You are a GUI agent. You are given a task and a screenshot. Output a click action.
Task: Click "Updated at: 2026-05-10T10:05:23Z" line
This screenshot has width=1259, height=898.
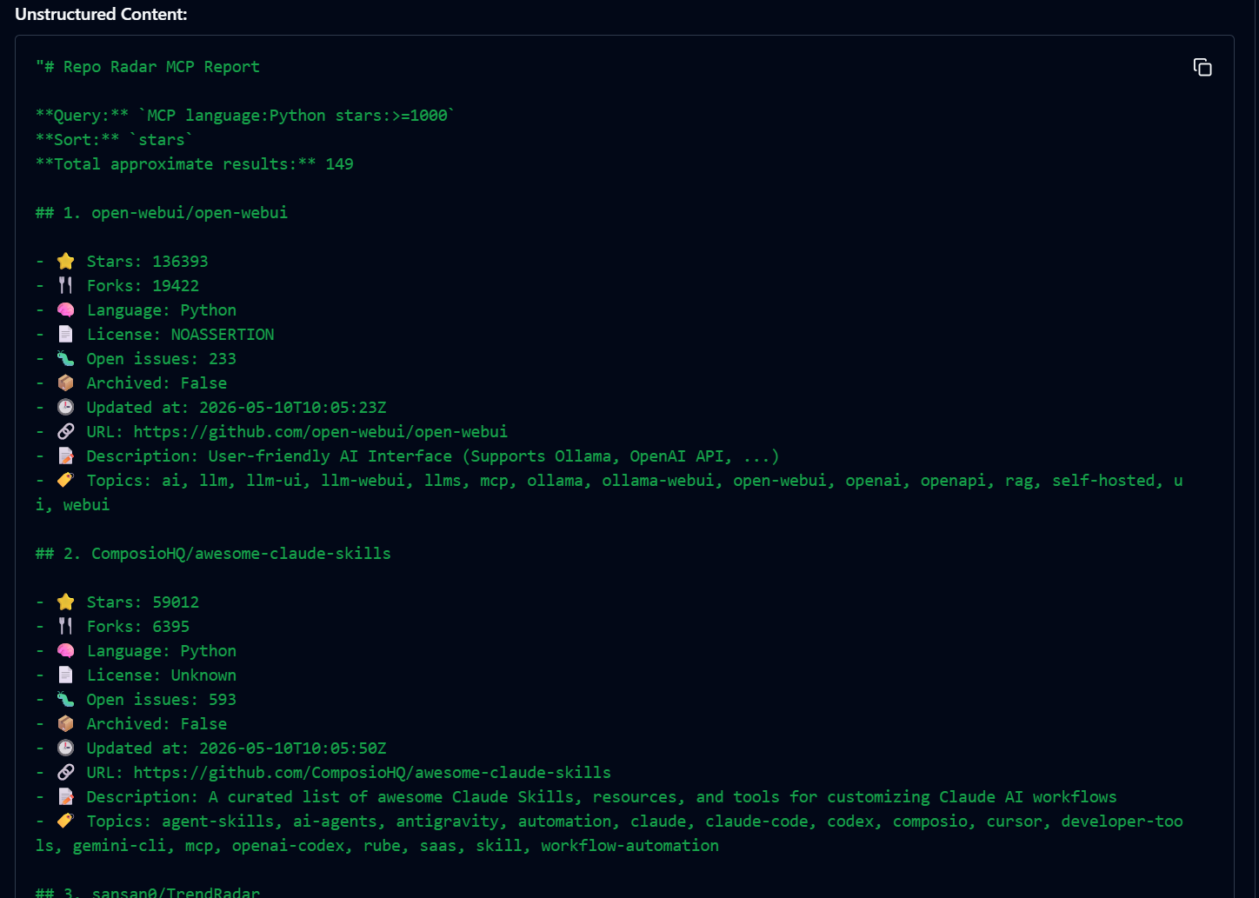(211, 408)
